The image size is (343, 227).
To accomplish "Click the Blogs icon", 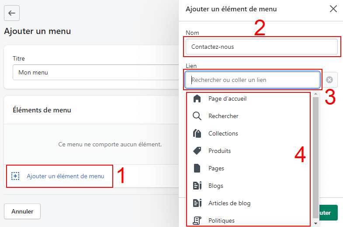I will coord(197,186).
